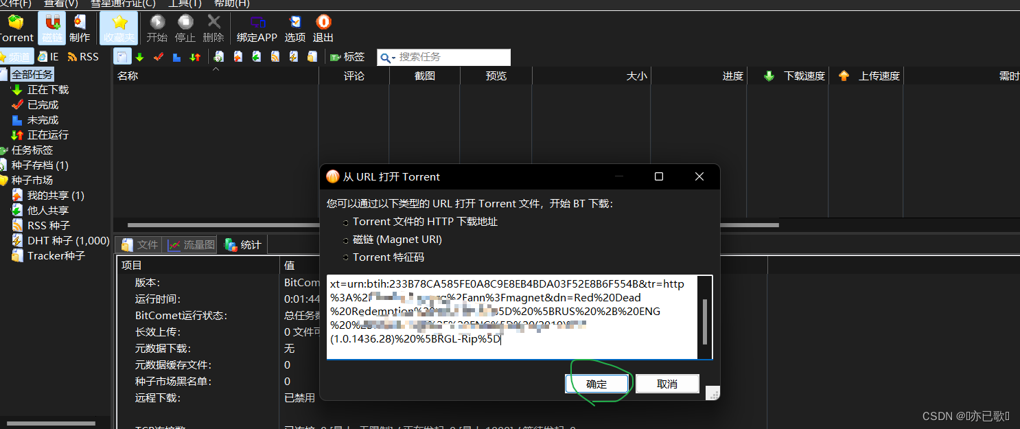The height and width of the screenshot is (429, 1020).
Task: Toggle the 收藏夹 favorites star button
Action: click(x=119, y=28)
